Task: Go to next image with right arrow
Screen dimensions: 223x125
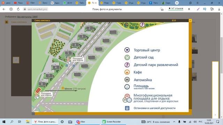Action: [215, 115]
